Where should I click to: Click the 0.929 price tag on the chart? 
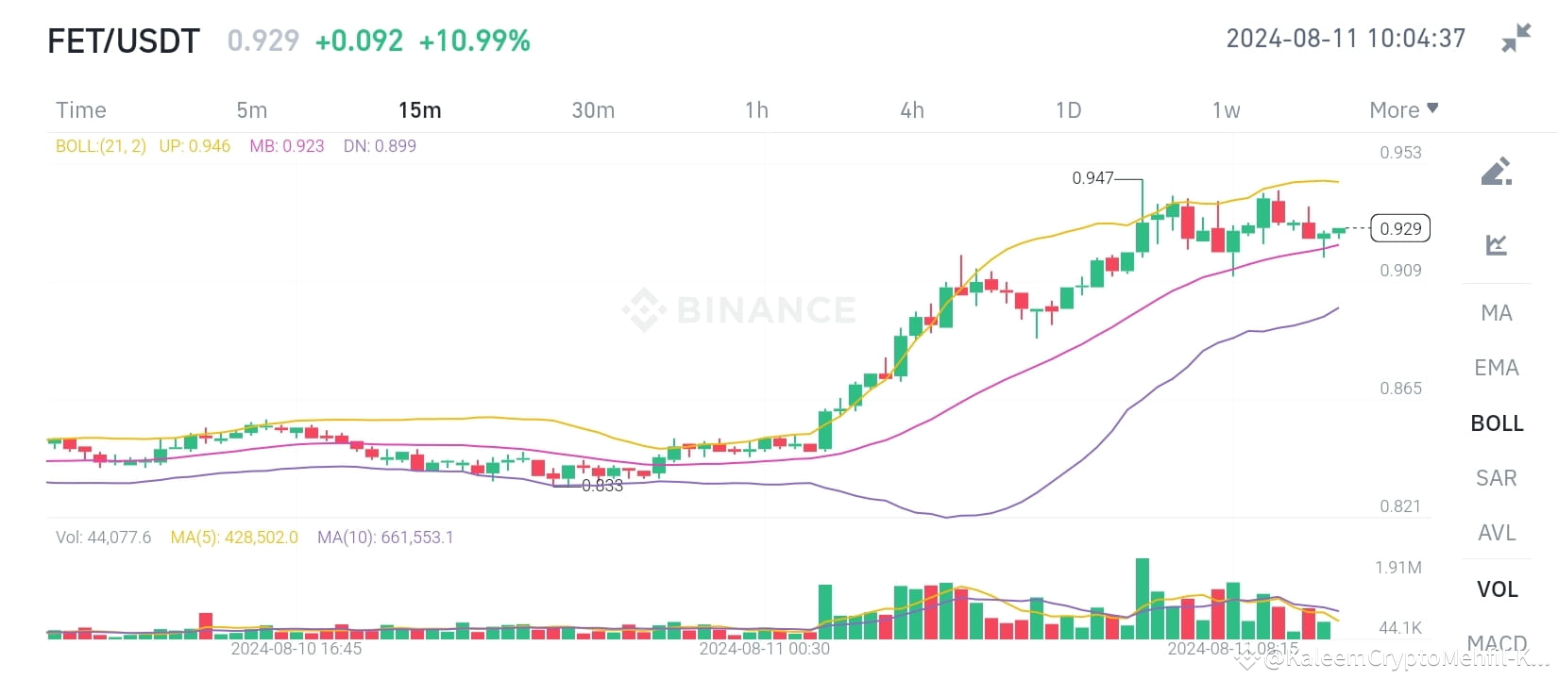point(1398,228)
